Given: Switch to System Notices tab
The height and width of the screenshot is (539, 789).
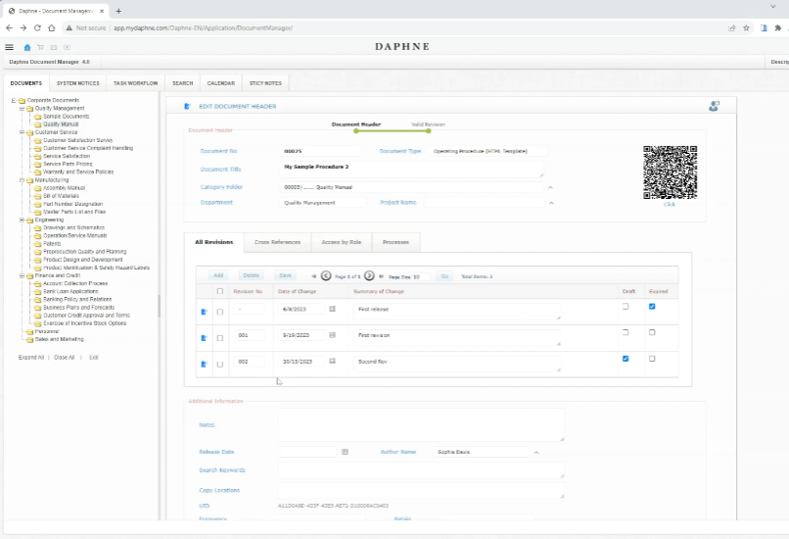Looking at the screenshot, I should [78, 83].
